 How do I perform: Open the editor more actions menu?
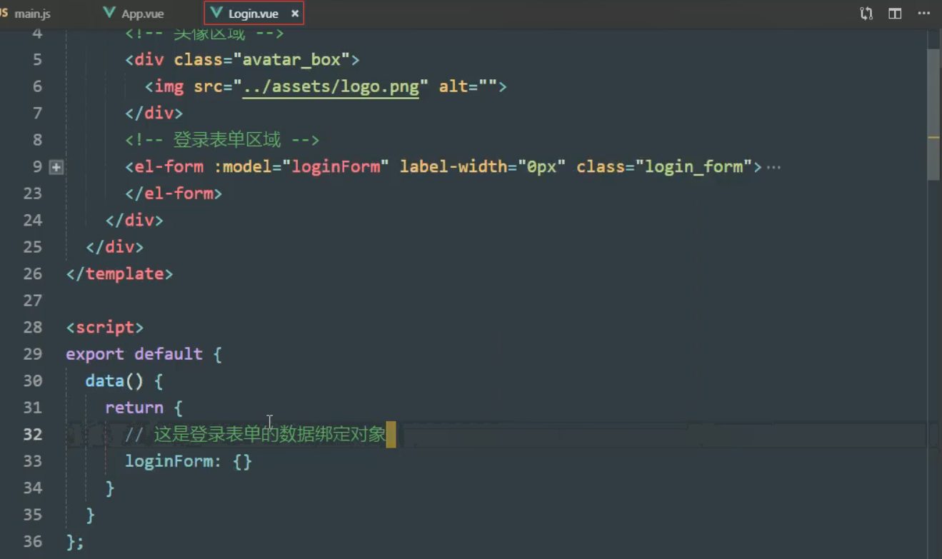[924, 14]
